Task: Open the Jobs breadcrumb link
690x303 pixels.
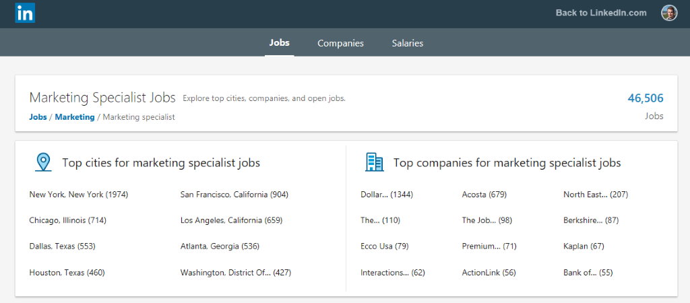Action: click(38, 117)
